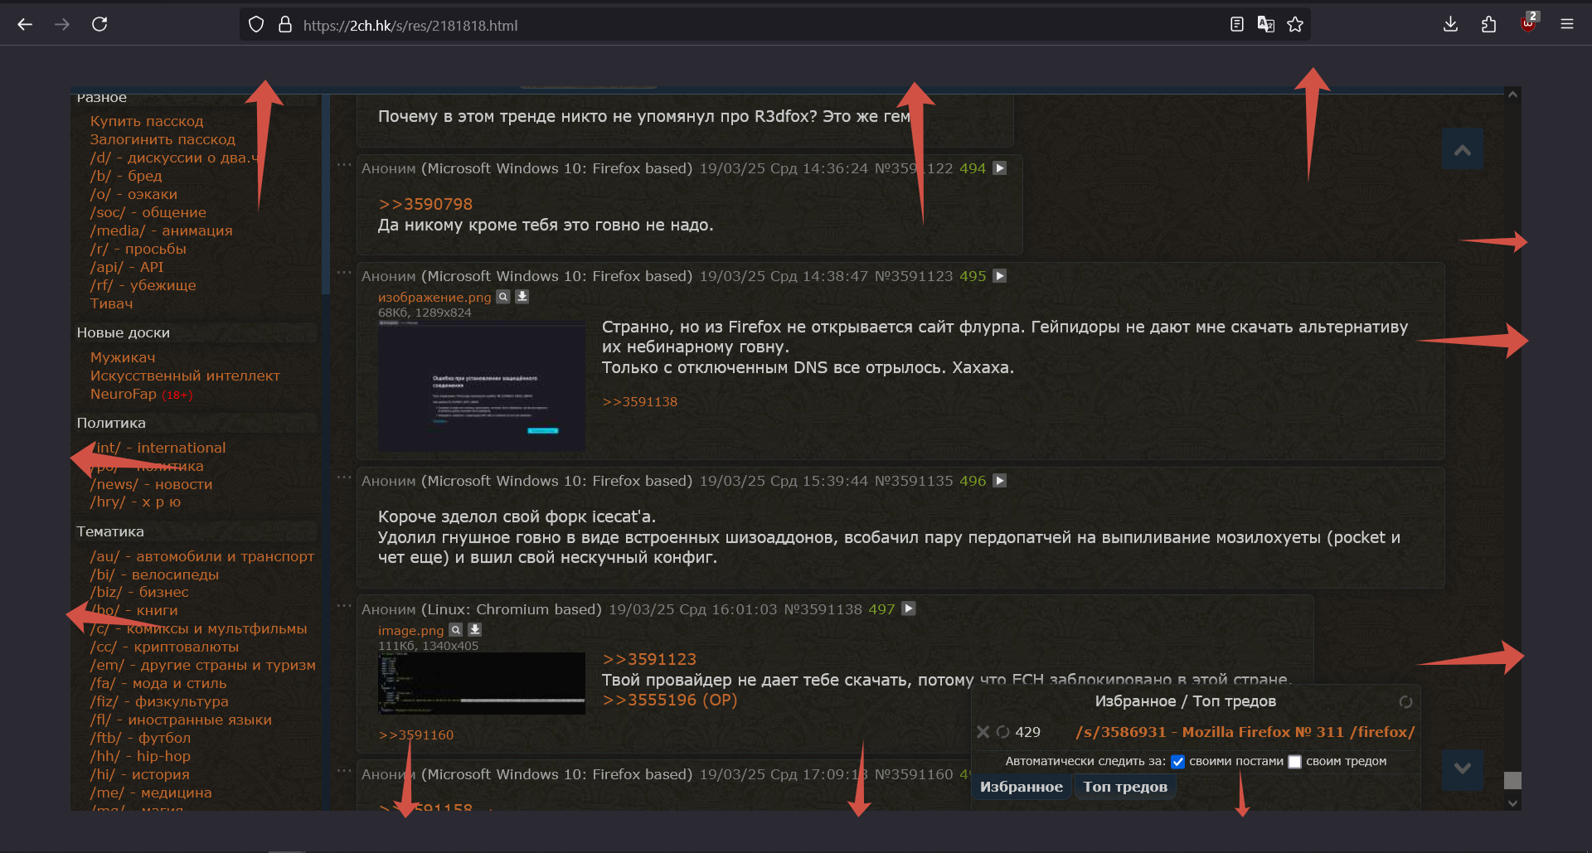Refresh the Избранное / Топ тредов panel

click(1405, 702)
